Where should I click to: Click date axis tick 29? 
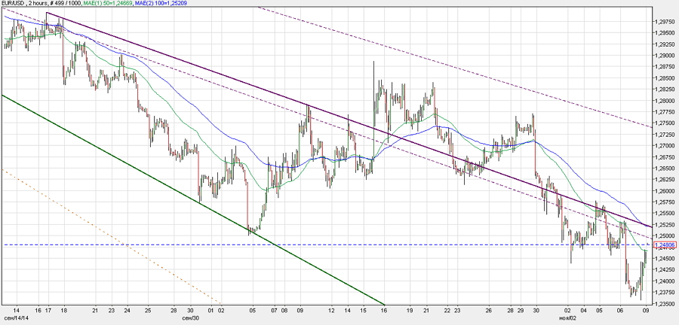tap(521, 310)
